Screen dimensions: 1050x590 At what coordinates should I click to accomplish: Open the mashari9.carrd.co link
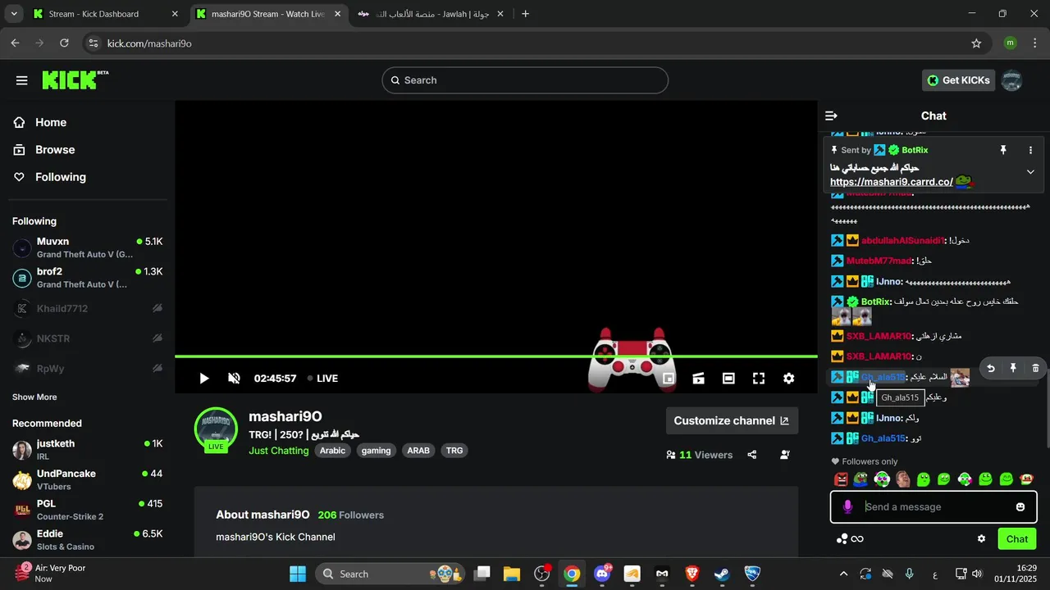pos(891,183)
